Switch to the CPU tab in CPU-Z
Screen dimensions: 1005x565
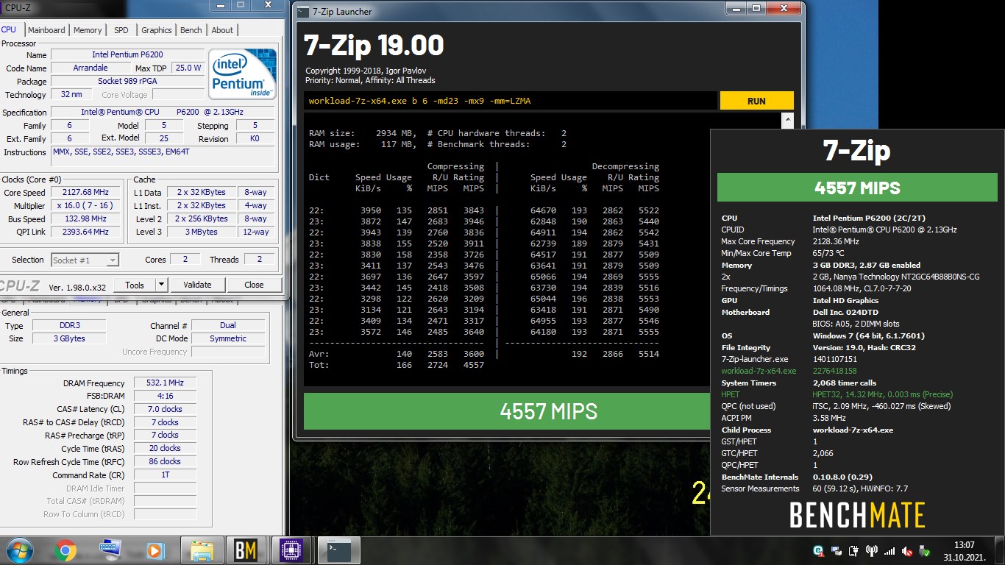click(x=9, y=29)
